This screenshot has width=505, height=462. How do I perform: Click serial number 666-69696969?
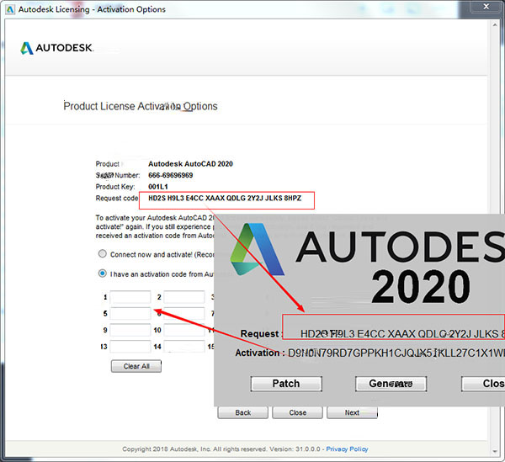[x=170, y=175]
